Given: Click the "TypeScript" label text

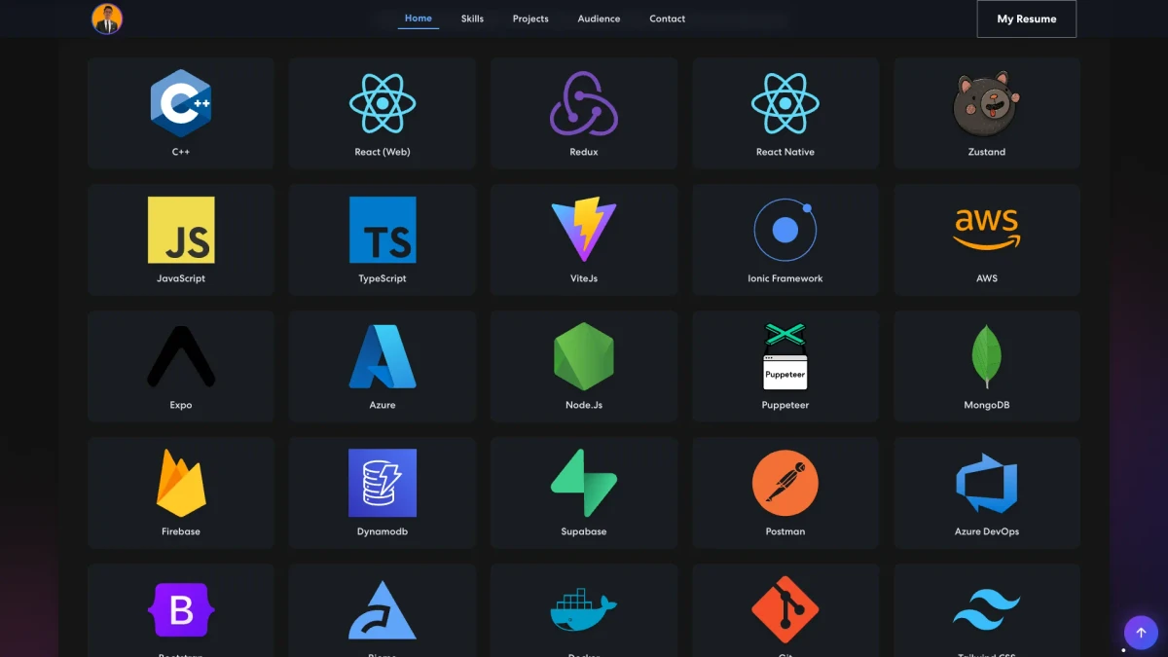Looking at the screenshot, I should [x=383, y=278].
